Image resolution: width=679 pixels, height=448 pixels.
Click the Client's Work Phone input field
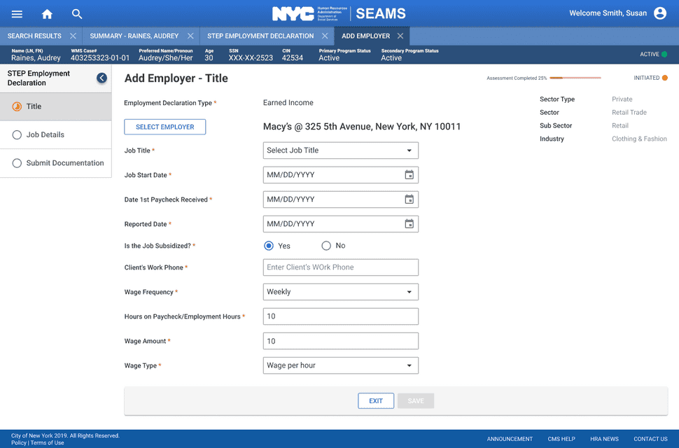pyautogui.click(x=340, y=267)
